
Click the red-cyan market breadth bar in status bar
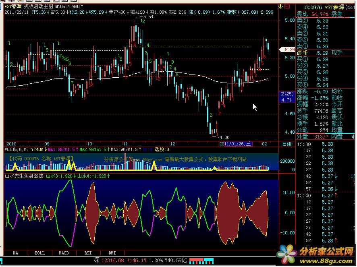click(201, 261)
